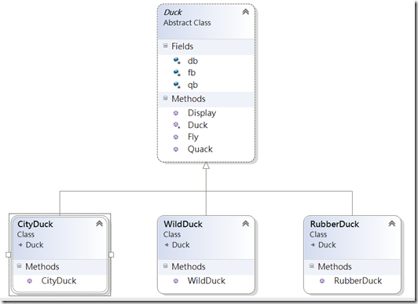Click the db field icon
The image size is (418, 304).
click(177, 60)
